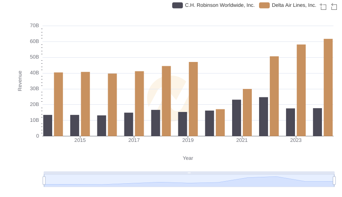The image size is (342, 197).
Task: Click the 2021 x-axis label
Action: pyautogui.click(x=242, y=140)
